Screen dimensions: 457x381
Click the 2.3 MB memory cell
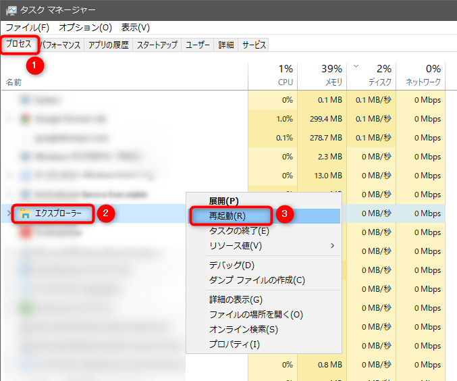tap(322, 157)
